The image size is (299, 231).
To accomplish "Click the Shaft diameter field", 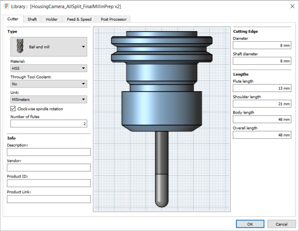I will click(x=262, y=61).
